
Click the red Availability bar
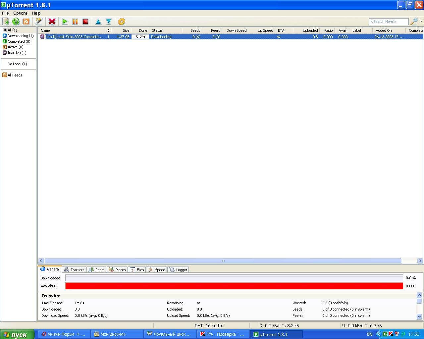pos(234,286)
